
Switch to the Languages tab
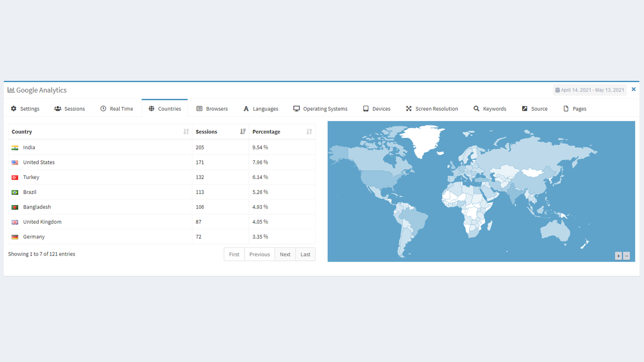261,109
